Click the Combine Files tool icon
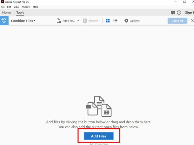Viewport: 194px width, 145px height. click(x=4, y=21)
